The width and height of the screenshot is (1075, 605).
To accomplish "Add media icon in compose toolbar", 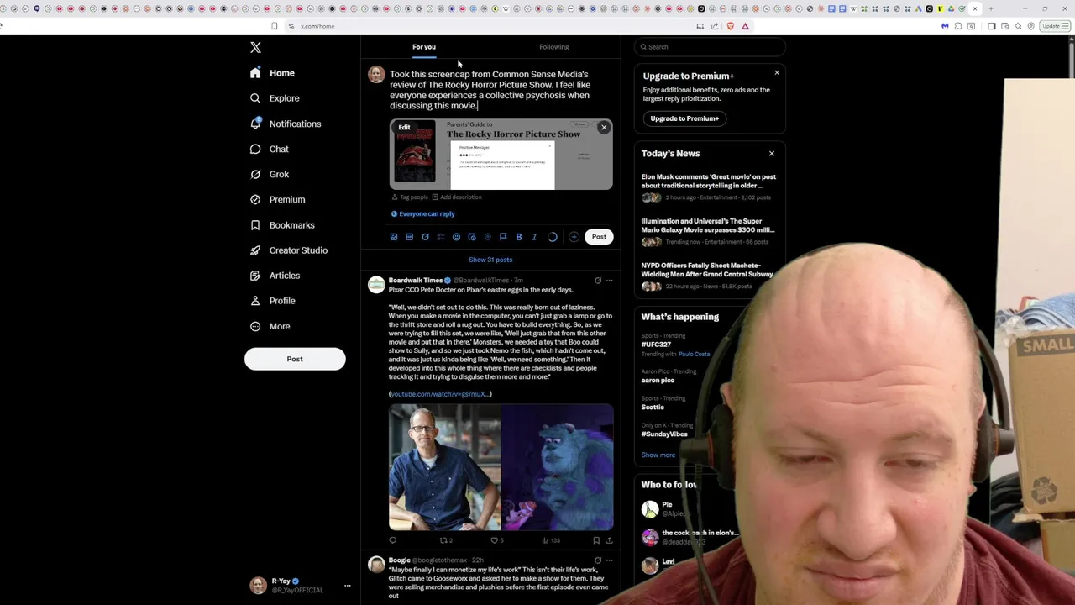I will coord(394,237).
